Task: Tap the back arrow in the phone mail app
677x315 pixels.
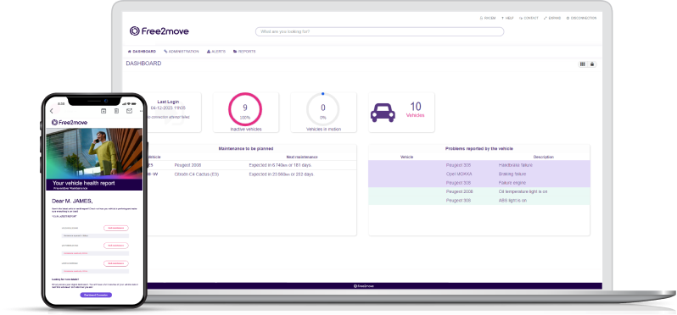Action: pos(52,111)
